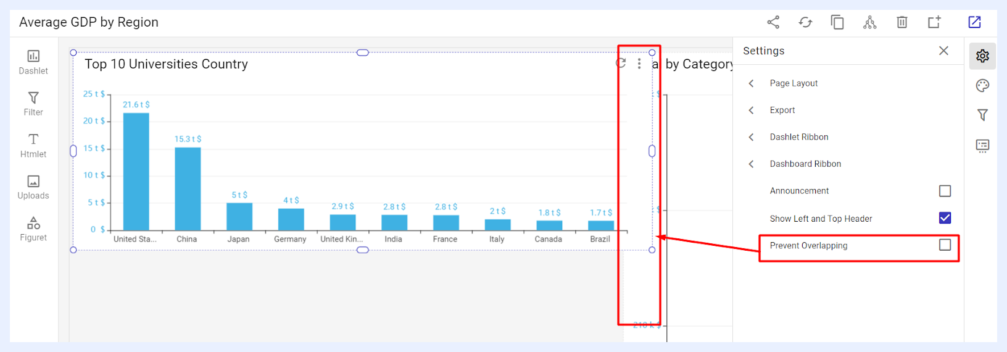Tick the Prevent Overlapping checkbox
Screen dimensions: 1007x352
(x=945, y=245)
